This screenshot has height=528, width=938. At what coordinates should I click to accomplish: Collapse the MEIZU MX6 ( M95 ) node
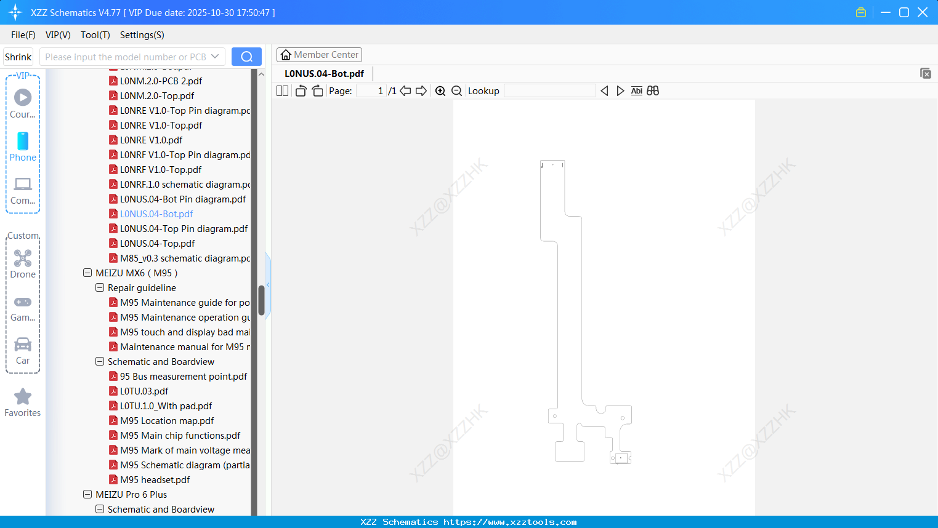(87, 273)
